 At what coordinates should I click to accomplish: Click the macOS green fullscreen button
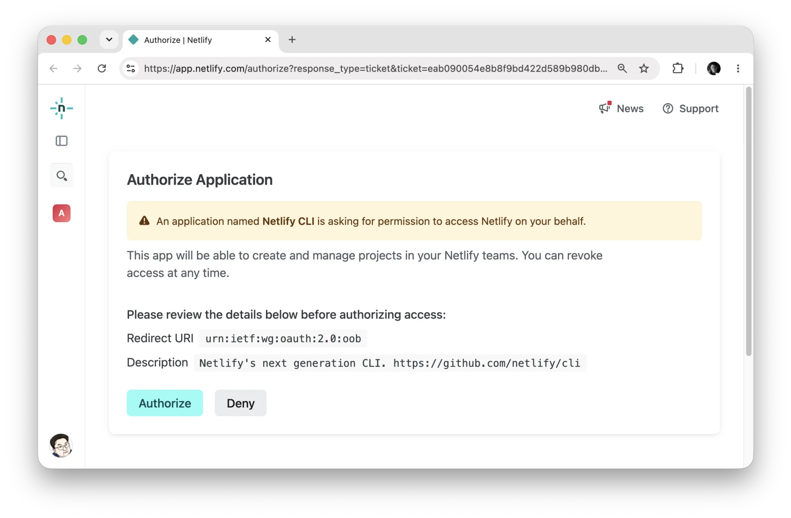pos(82,40)
